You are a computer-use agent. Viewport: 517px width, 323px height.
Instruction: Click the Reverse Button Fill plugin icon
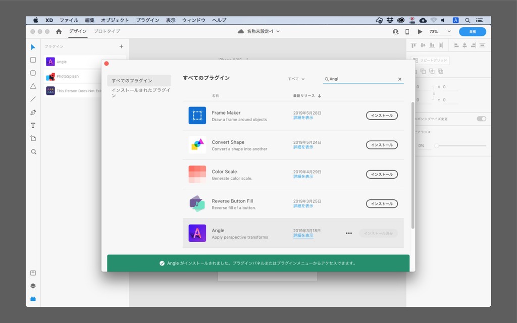point(197,204)
